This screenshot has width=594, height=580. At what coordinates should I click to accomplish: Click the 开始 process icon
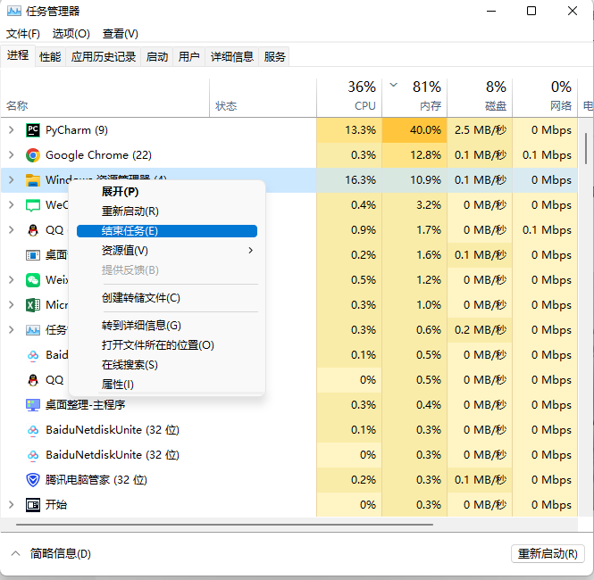33,505
